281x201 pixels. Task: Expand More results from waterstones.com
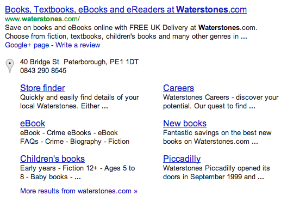[79, 191]
